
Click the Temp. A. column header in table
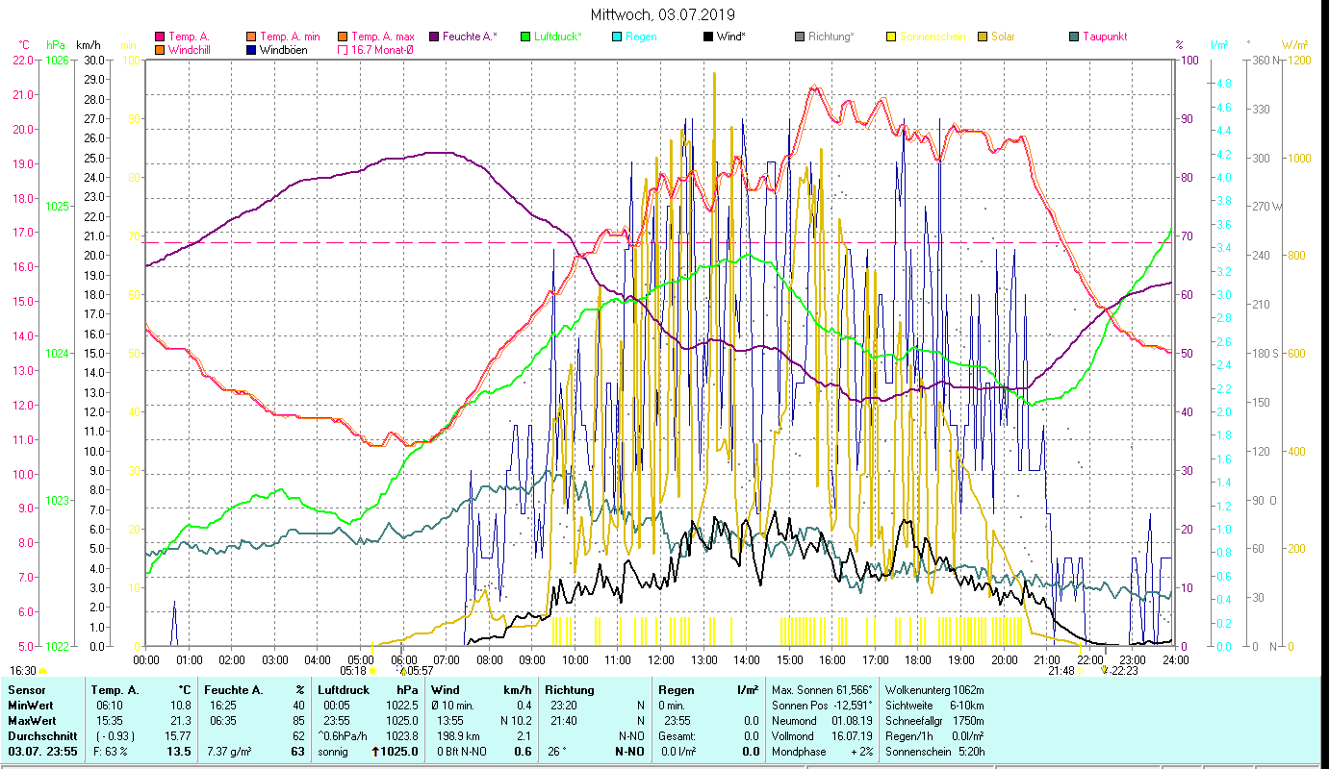[115, 690]
